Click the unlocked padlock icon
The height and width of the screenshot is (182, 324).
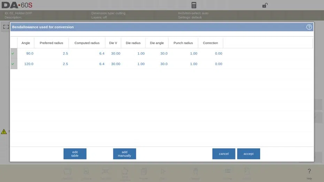tap(265, 5)
